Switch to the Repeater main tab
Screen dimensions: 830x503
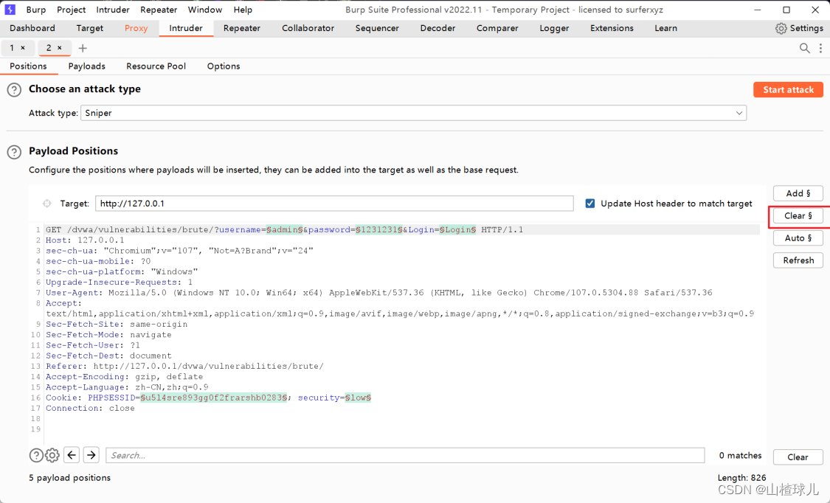coord(242,28)
